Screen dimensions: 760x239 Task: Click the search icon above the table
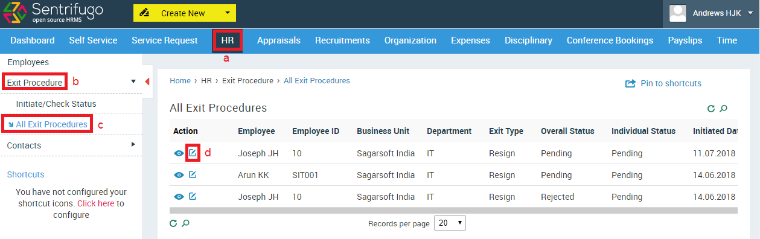724,109
